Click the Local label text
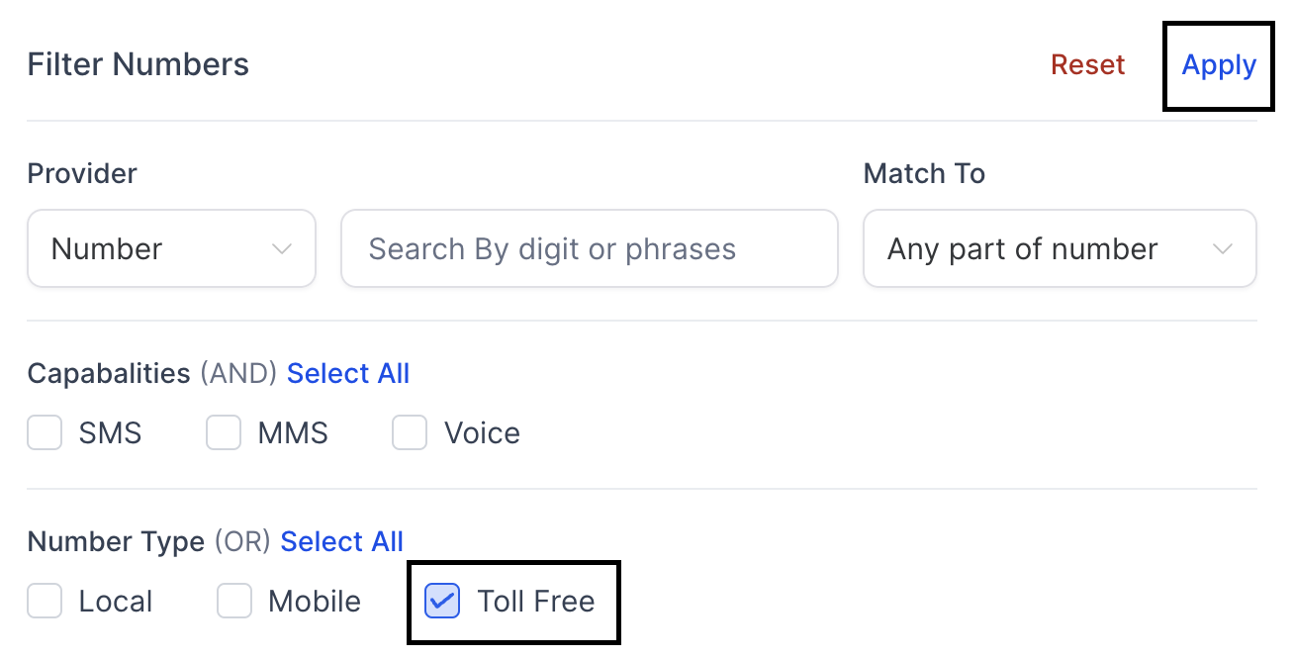The image size is (1294, 659). (x=116, y=602)
